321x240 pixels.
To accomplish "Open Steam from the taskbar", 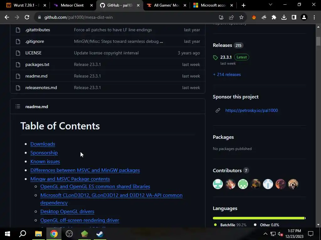I will (100, 234).
